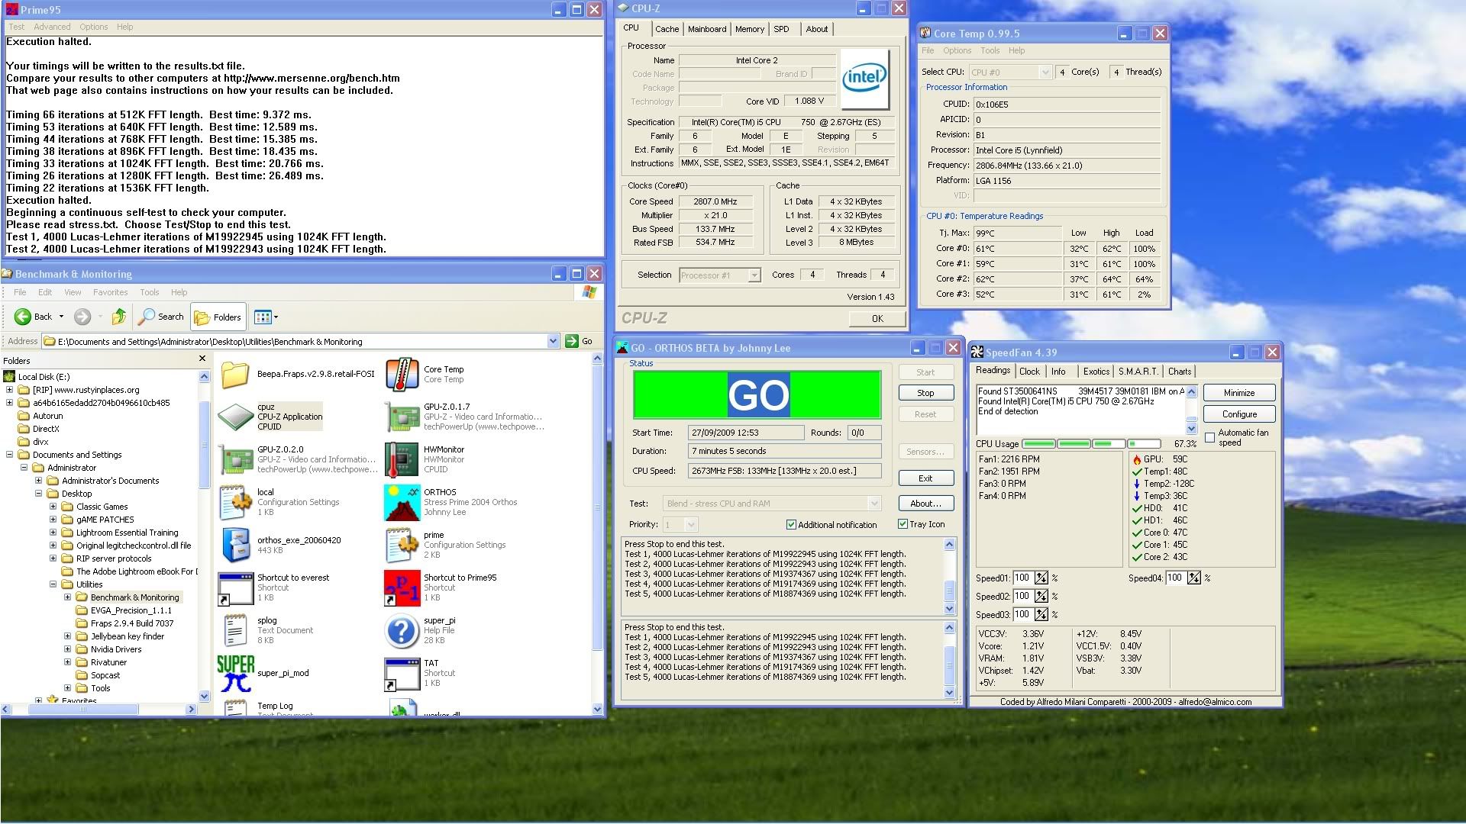Switch to the Cache tab in CPU-Z
1466x824 pixels.
click(x=667, y=29)
